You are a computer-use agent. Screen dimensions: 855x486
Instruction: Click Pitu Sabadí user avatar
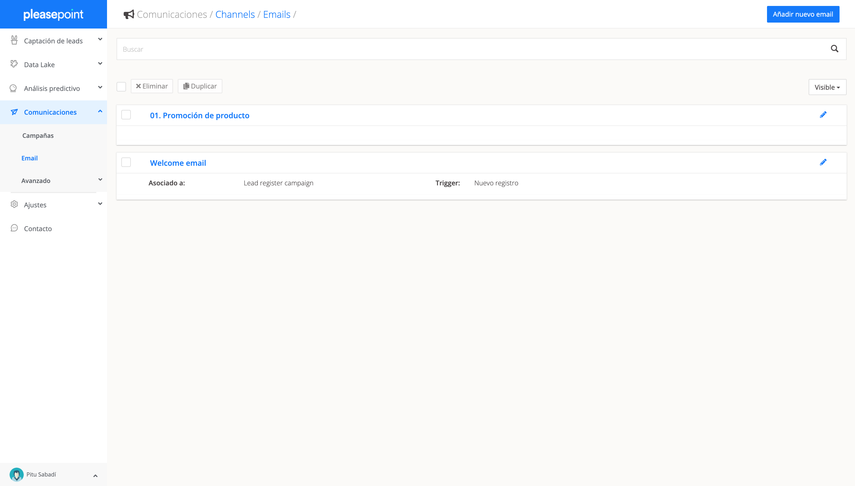tap(16, 474)
